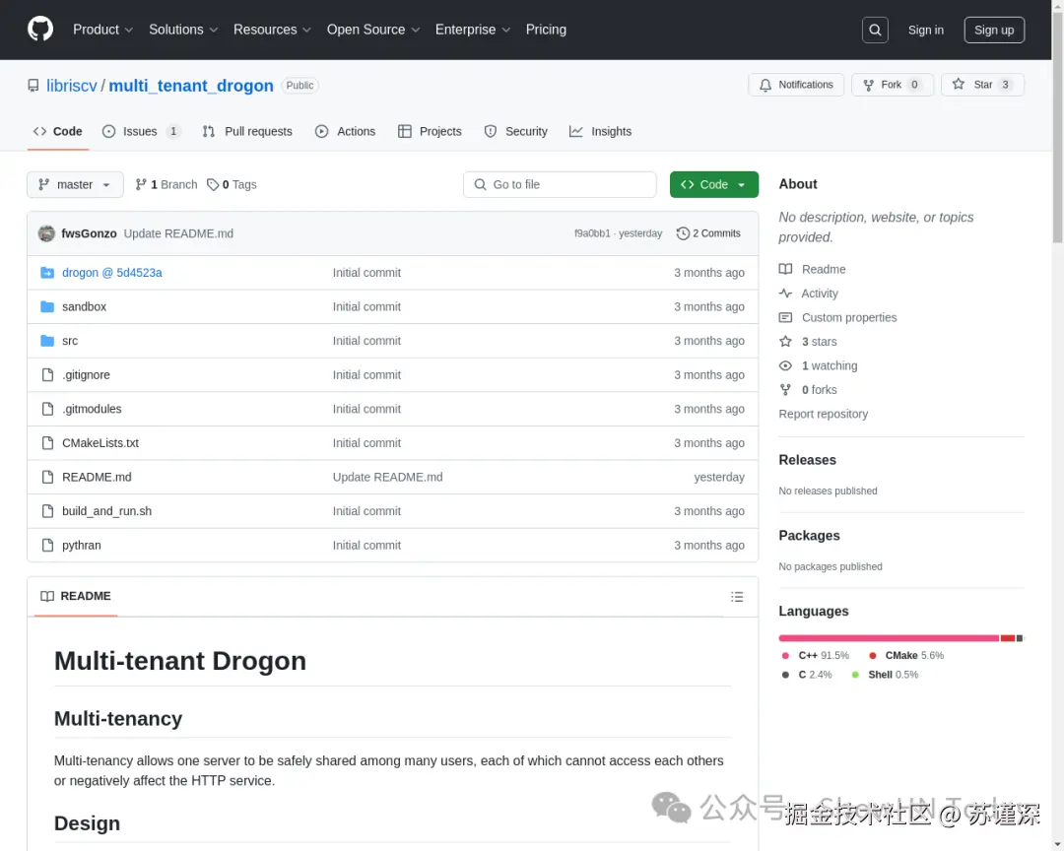The image size is (1064, 851).
Task: Open the Pricing page
Action: [x=546, y=30]
